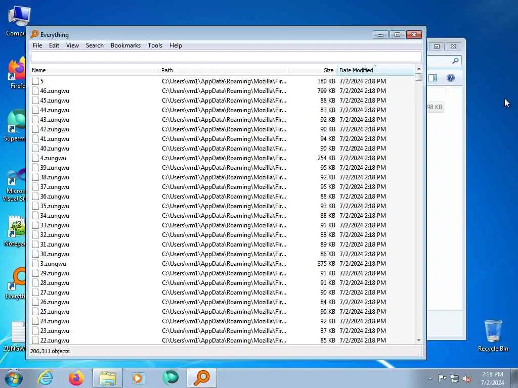Click the file icon of 22.zungwu
Image resolution: width=518 pixels, height=388 pixels.
pyautogui.click(x=35, y=341)
